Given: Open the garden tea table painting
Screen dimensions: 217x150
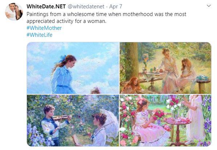Looking at the screenshot, I should [165, 68].
